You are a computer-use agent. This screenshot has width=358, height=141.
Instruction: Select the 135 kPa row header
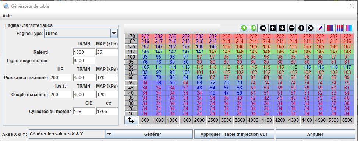coord(131,46)
